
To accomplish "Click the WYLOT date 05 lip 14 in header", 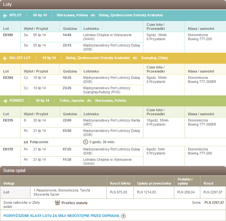I will (40, 15).
